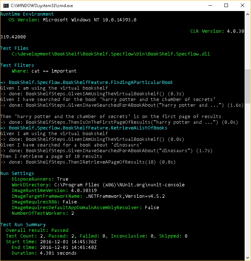
Task: Click 'Given I have searched for the book' line
Action: click(x=108, y=99)
